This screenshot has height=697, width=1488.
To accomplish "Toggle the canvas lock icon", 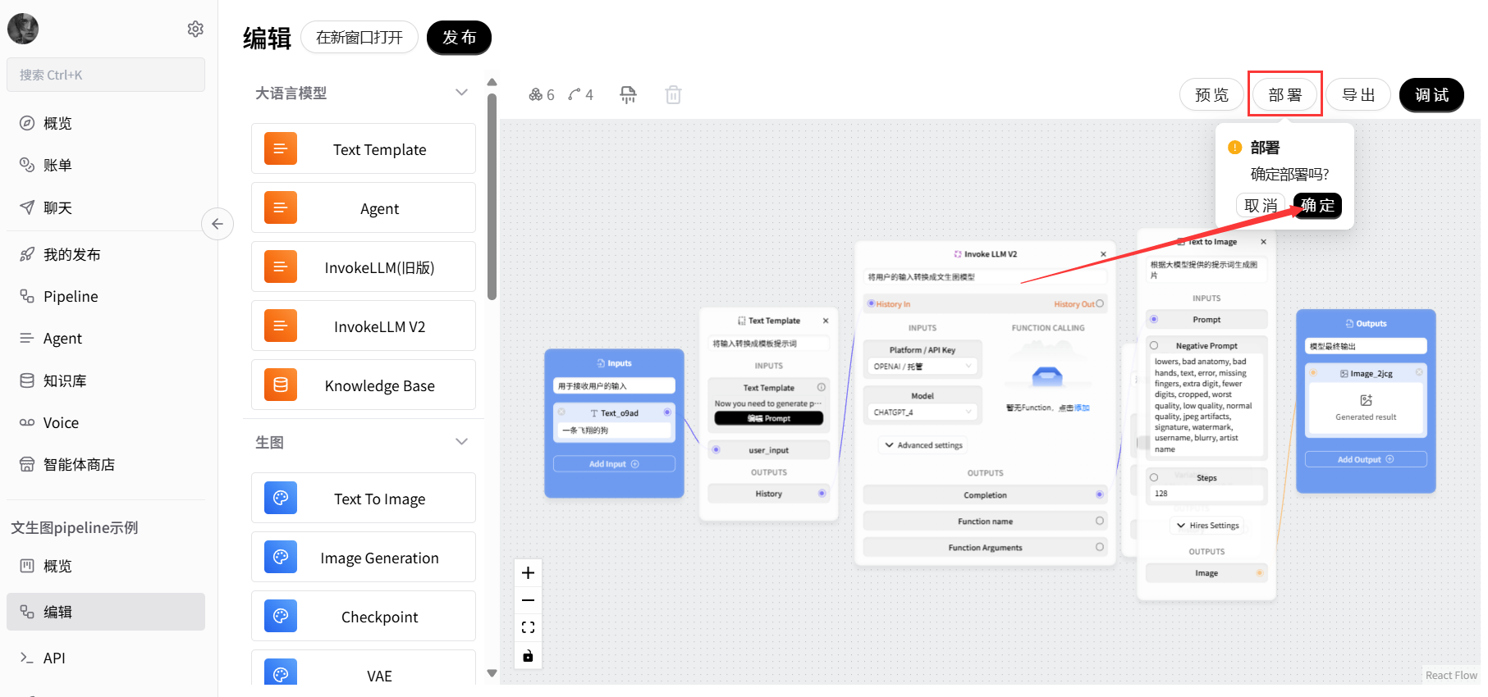I will click(528, 655).
